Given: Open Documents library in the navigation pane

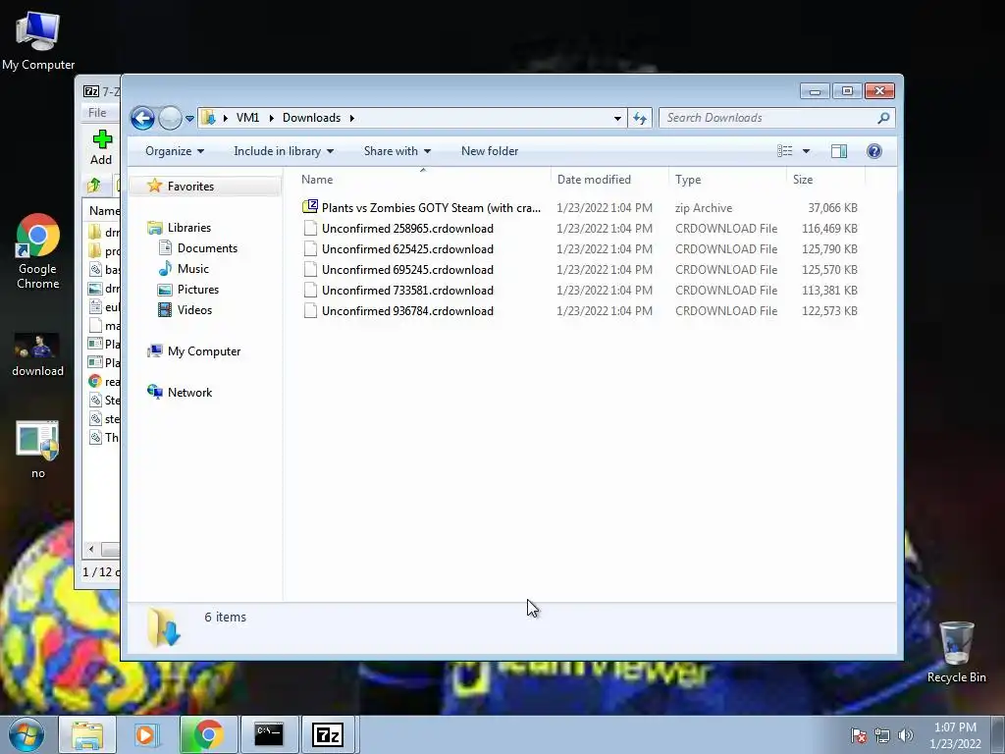Looking at the screenshot, I should tap(207, 248).
